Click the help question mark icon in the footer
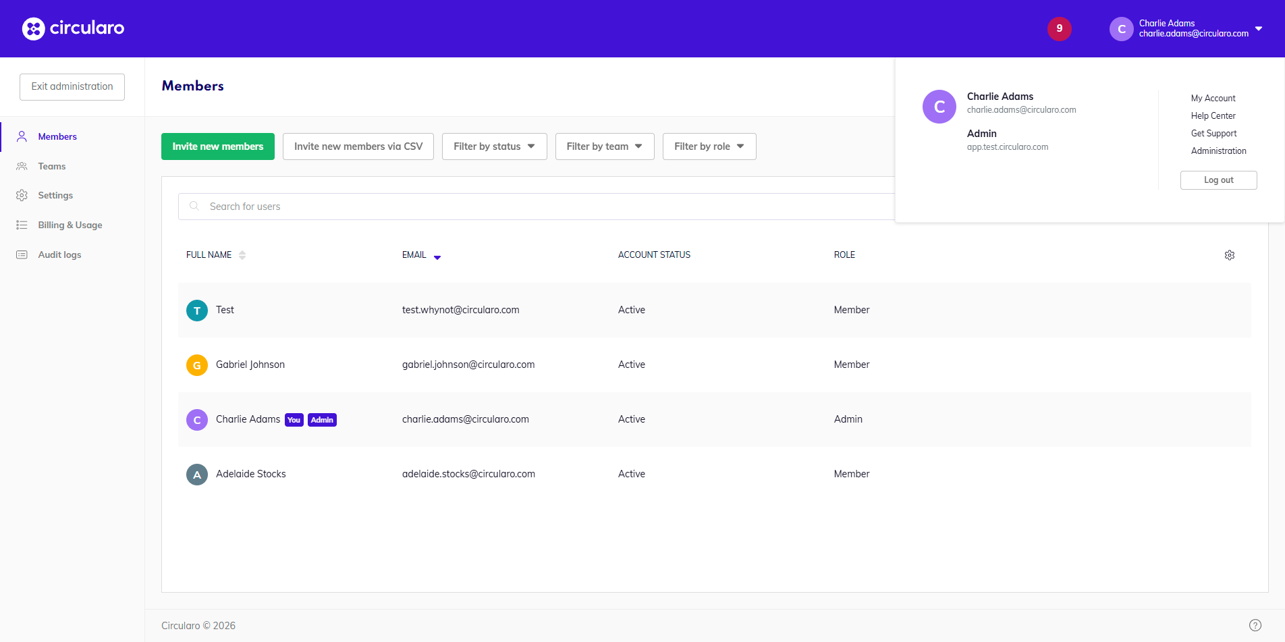Image resolution: width=1285 pixels, height=642 pixels. (x=1255, y=625)
